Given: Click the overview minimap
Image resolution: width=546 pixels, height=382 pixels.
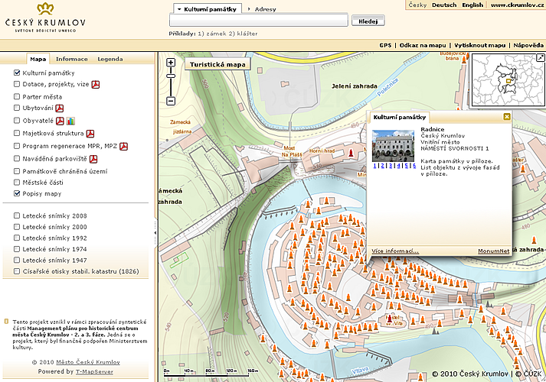Looking at the screenshot, I should pyautogui.click(x=508, y=80).
